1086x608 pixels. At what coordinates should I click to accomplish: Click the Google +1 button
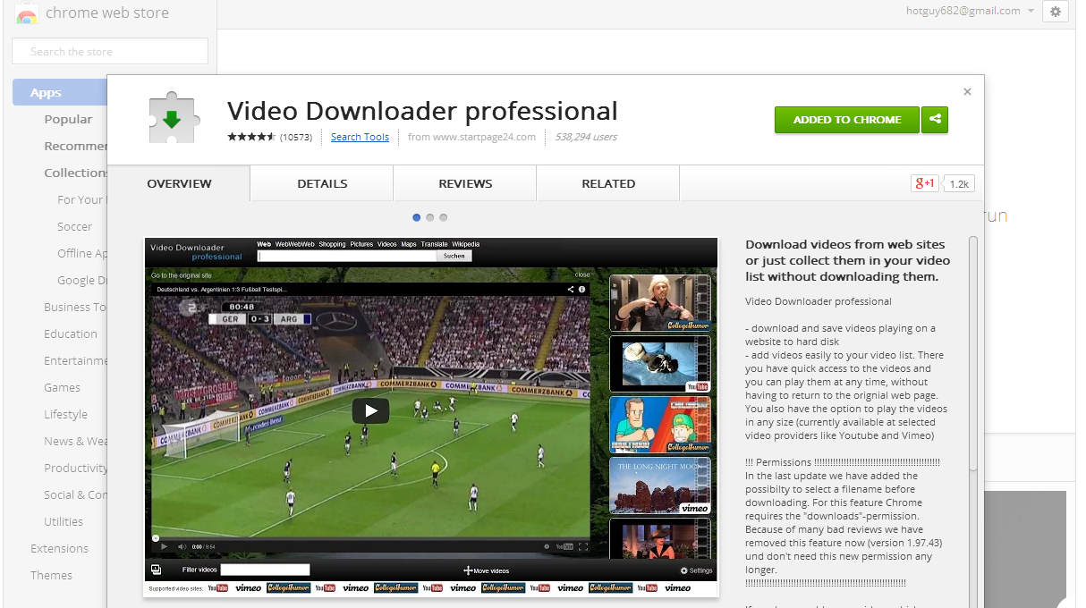[924, 183]
